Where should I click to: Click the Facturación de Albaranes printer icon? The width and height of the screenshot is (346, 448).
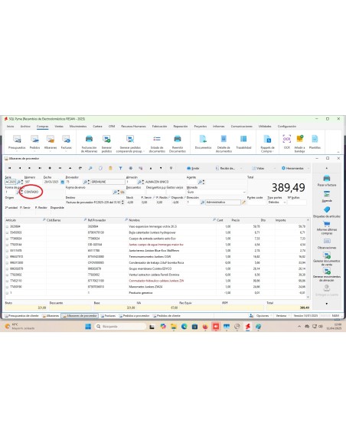[90, 139]
